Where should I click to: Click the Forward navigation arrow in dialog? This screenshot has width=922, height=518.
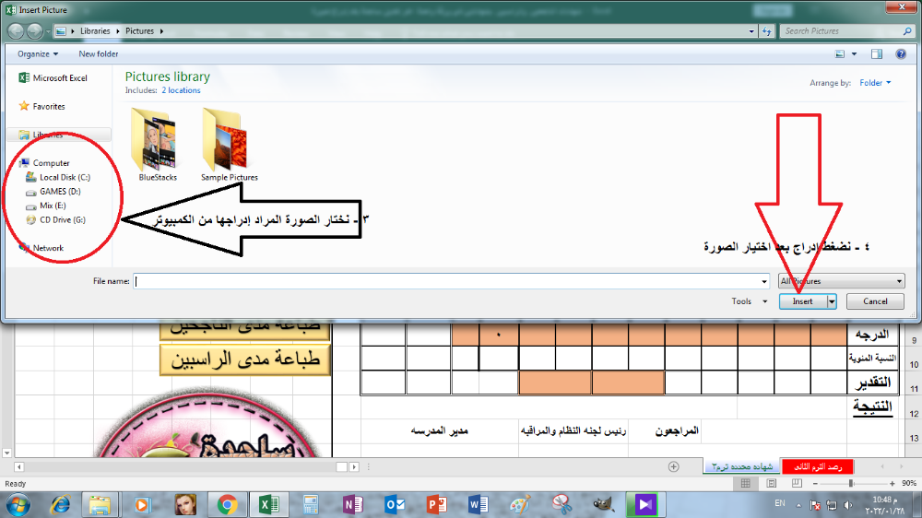[35, 31]
